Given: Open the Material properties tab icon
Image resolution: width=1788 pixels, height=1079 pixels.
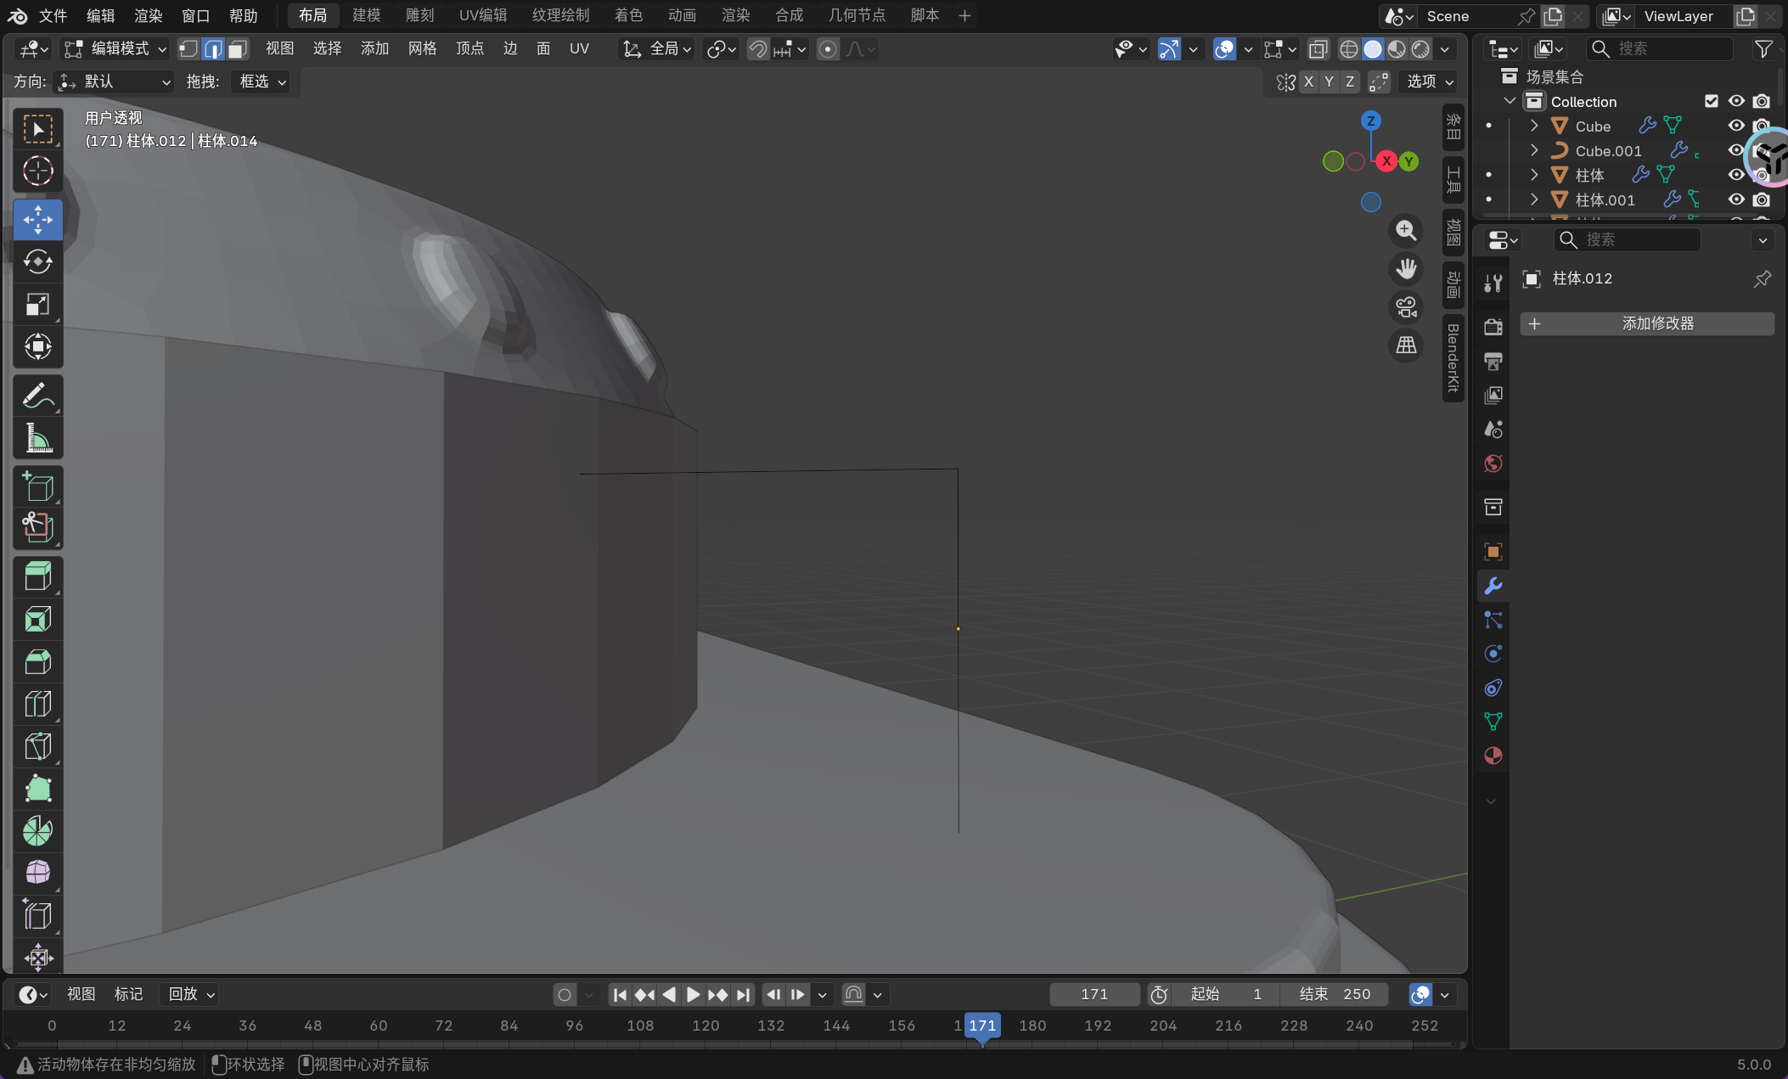Looking at the screenshot, I should coord(1493,756).
